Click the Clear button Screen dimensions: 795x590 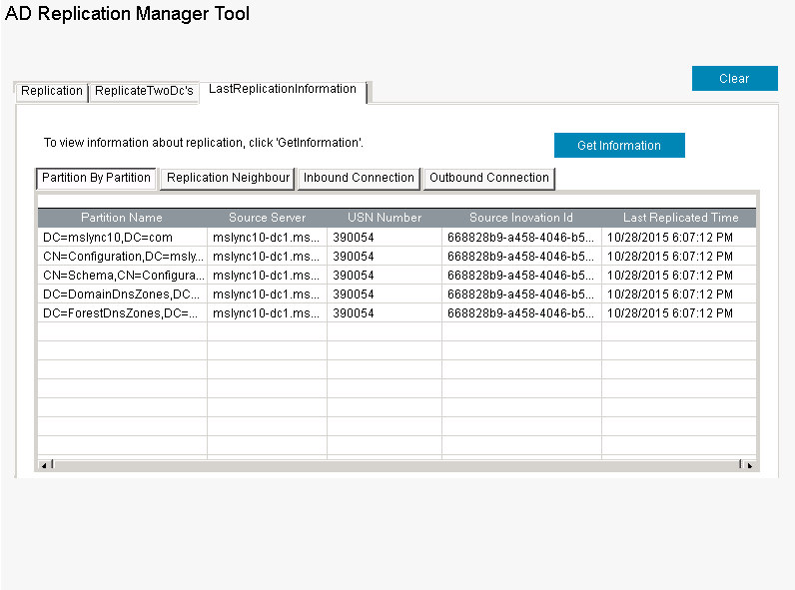click(734, 79)
